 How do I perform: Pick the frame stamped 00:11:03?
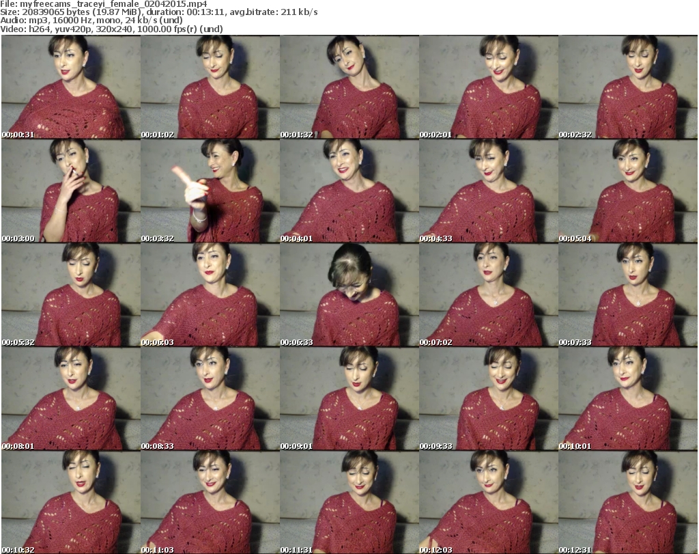tap(210, 503)
